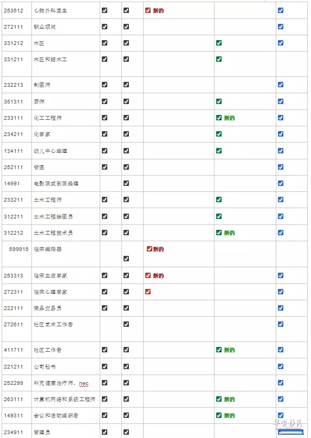Toggle green checkbox in 149311 row

(x=219, y=415)
